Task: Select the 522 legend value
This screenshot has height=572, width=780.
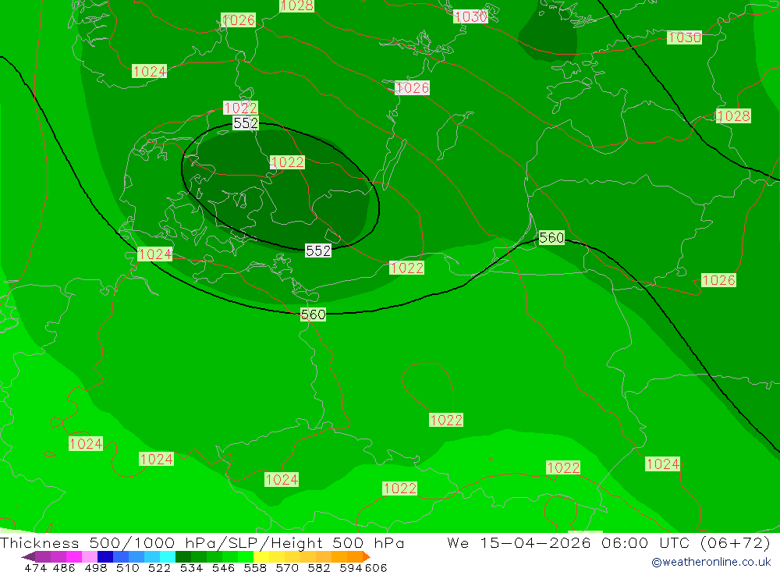Action: [159, 567]
